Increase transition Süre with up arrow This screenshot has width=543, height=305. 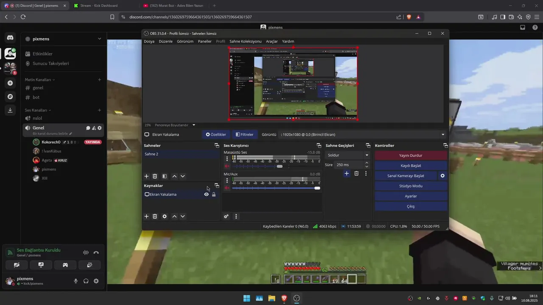pyautogui.click(x=367, y=163)
